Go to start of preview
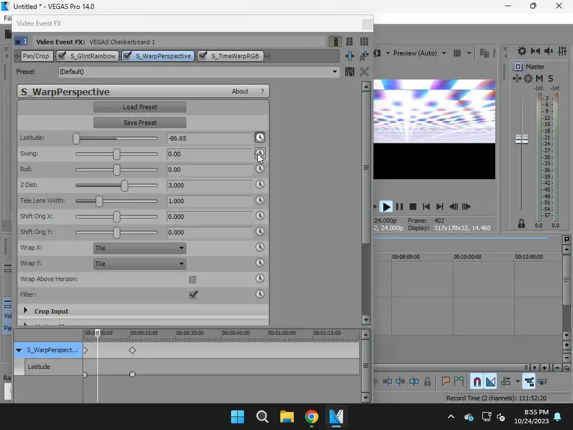This screenshot has height=430, width=573. pos(426,207)
